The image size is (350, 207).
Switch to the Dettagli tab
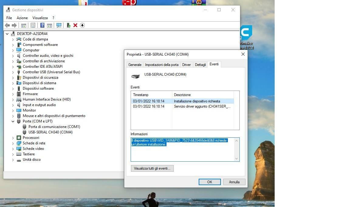click(200, 65)
